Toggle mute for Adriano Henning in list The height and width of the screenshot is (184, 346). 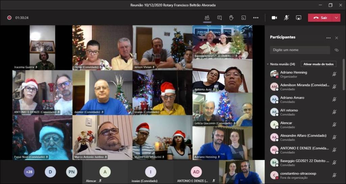click(x=334, y=74)
